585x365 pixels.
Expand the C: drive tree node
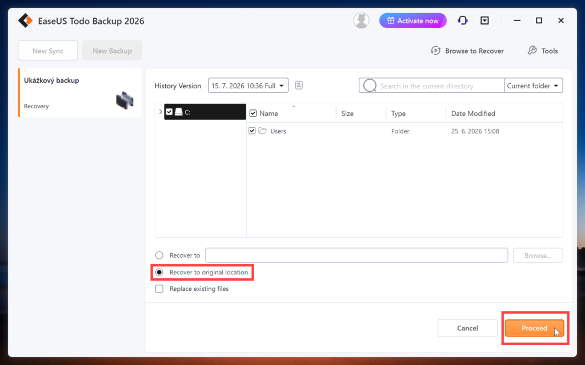click(x=161, y=112)
